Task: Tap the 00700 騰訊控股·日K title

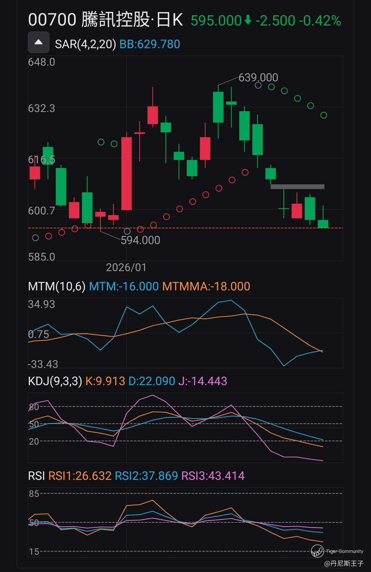Action: pyautogui.click(x=106, y=20)
